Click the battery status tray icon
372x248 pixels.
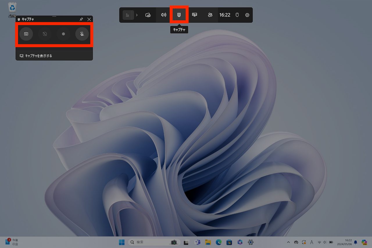(331, 242)
